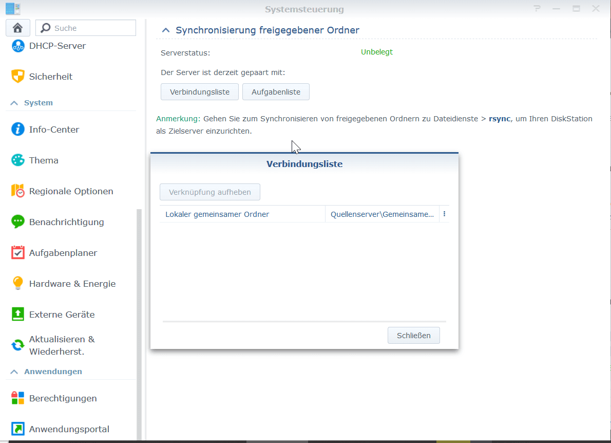
Task: Collapse the System section
Action: pyautogui.click(x=14, y=103)
